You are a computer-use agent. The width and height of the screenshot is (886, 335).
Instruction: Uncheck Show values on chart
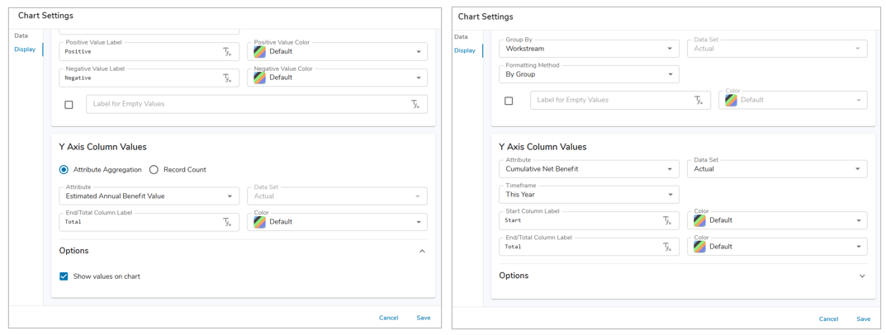click(x=64, y=276)
